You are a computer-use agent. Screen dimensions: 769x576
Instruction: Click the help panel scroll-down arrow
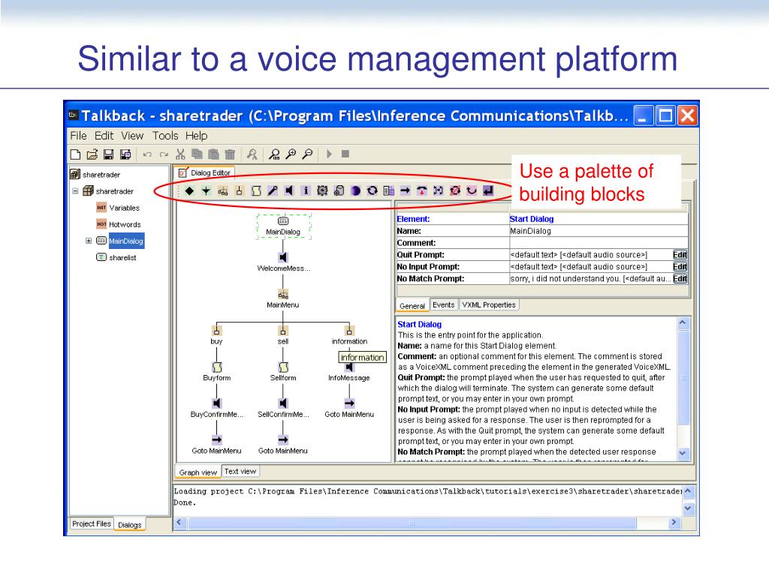coord(683,454)
